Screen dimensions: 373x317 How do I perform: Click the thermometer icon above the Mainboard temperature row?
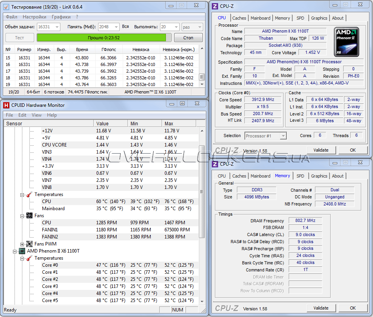coord(29,194)
